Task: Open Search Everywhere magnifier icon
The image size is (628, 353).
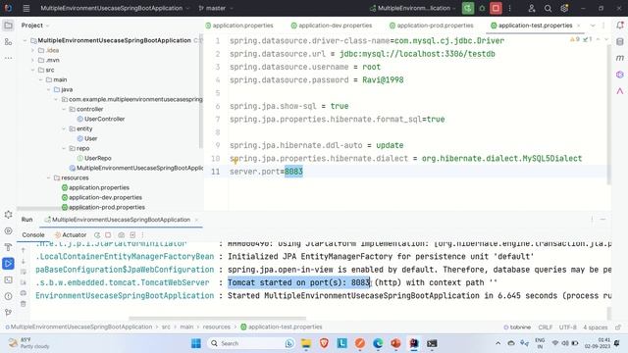Action: [548, 9]
